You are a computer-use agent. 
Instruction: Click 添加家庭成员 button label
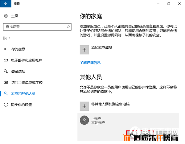tap(101, 47)
